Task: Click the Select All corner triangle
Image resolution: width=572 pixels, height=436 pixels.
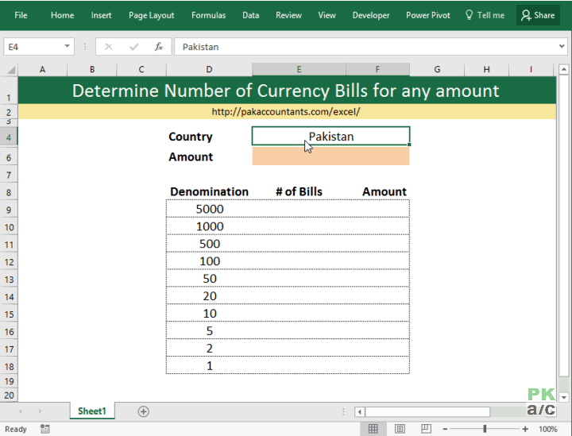Action: point(11,69)
